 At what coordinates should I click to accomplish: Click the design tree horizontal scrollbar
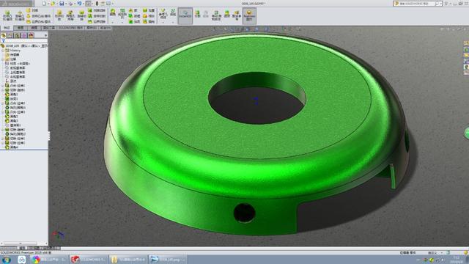(x=21, y=243)
